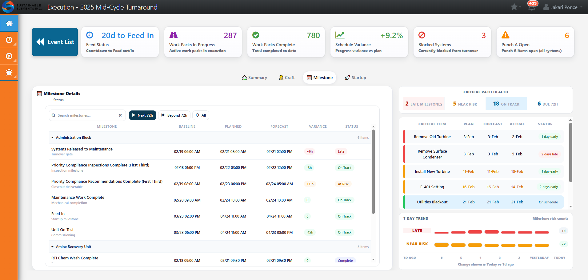
Task: Click the LATE trend label
Action: point(417,231)
